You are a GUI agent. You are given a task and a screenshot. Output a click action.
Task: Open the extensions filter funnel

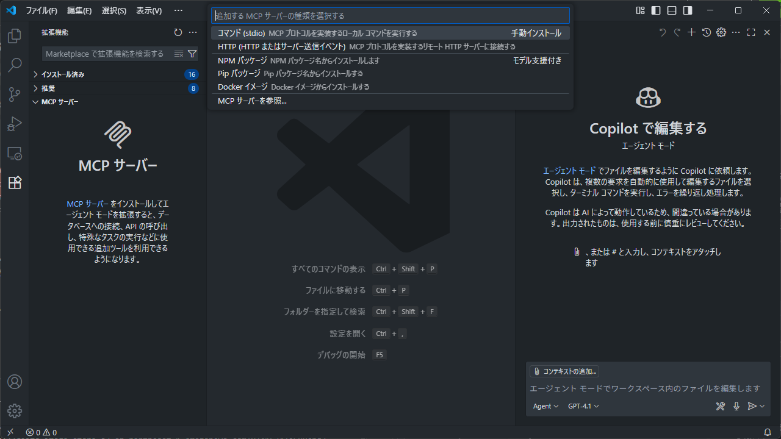coord(192,54)
